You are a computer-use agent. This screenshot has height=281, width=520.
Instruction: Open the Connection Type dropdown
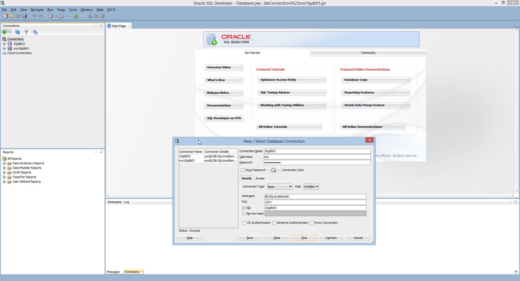click(280, 187)
